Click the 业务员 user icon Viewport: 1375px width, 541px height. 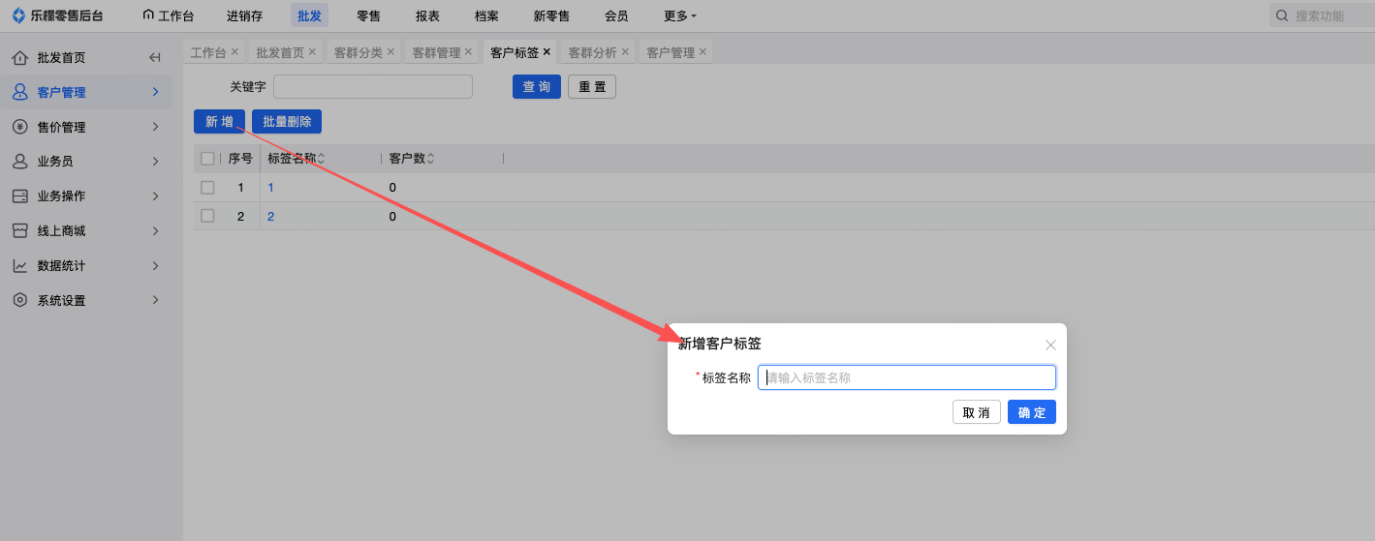[19, 162]
